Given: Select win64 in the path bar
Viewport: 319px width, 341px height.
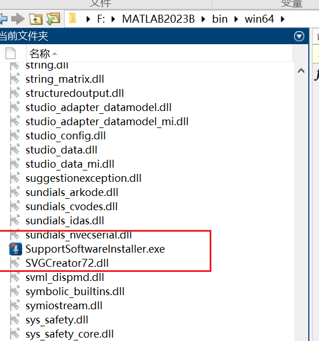Looking at the screenshot, I should coord(259,19).
